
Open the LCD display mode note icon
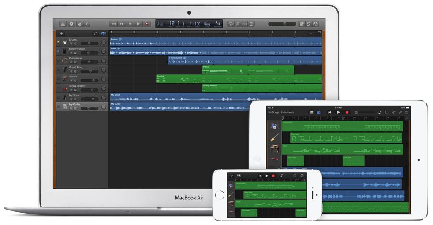160,24
